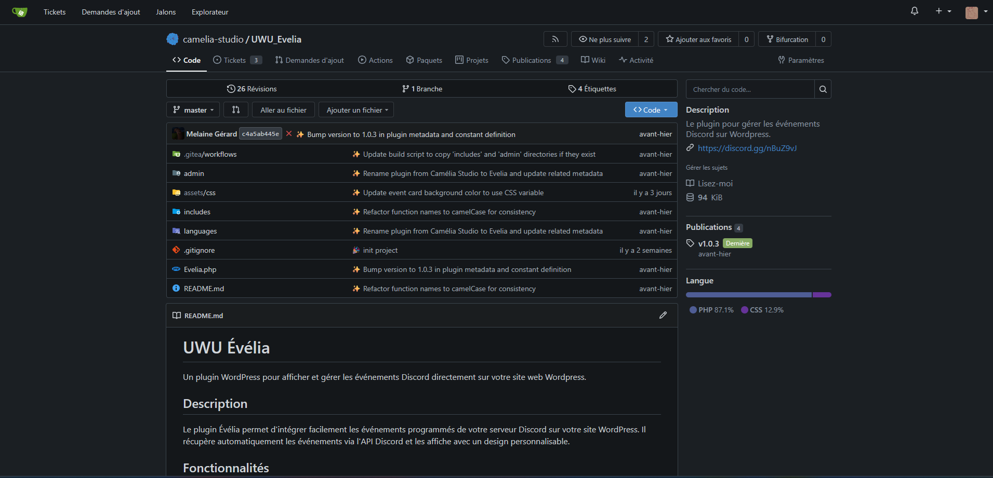Open Tickets in top navigation

pos(55,12)
